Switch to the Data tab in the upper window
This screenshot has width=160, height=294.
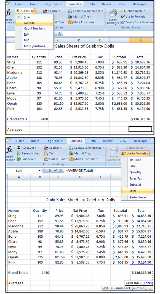[x=92, y=4]
